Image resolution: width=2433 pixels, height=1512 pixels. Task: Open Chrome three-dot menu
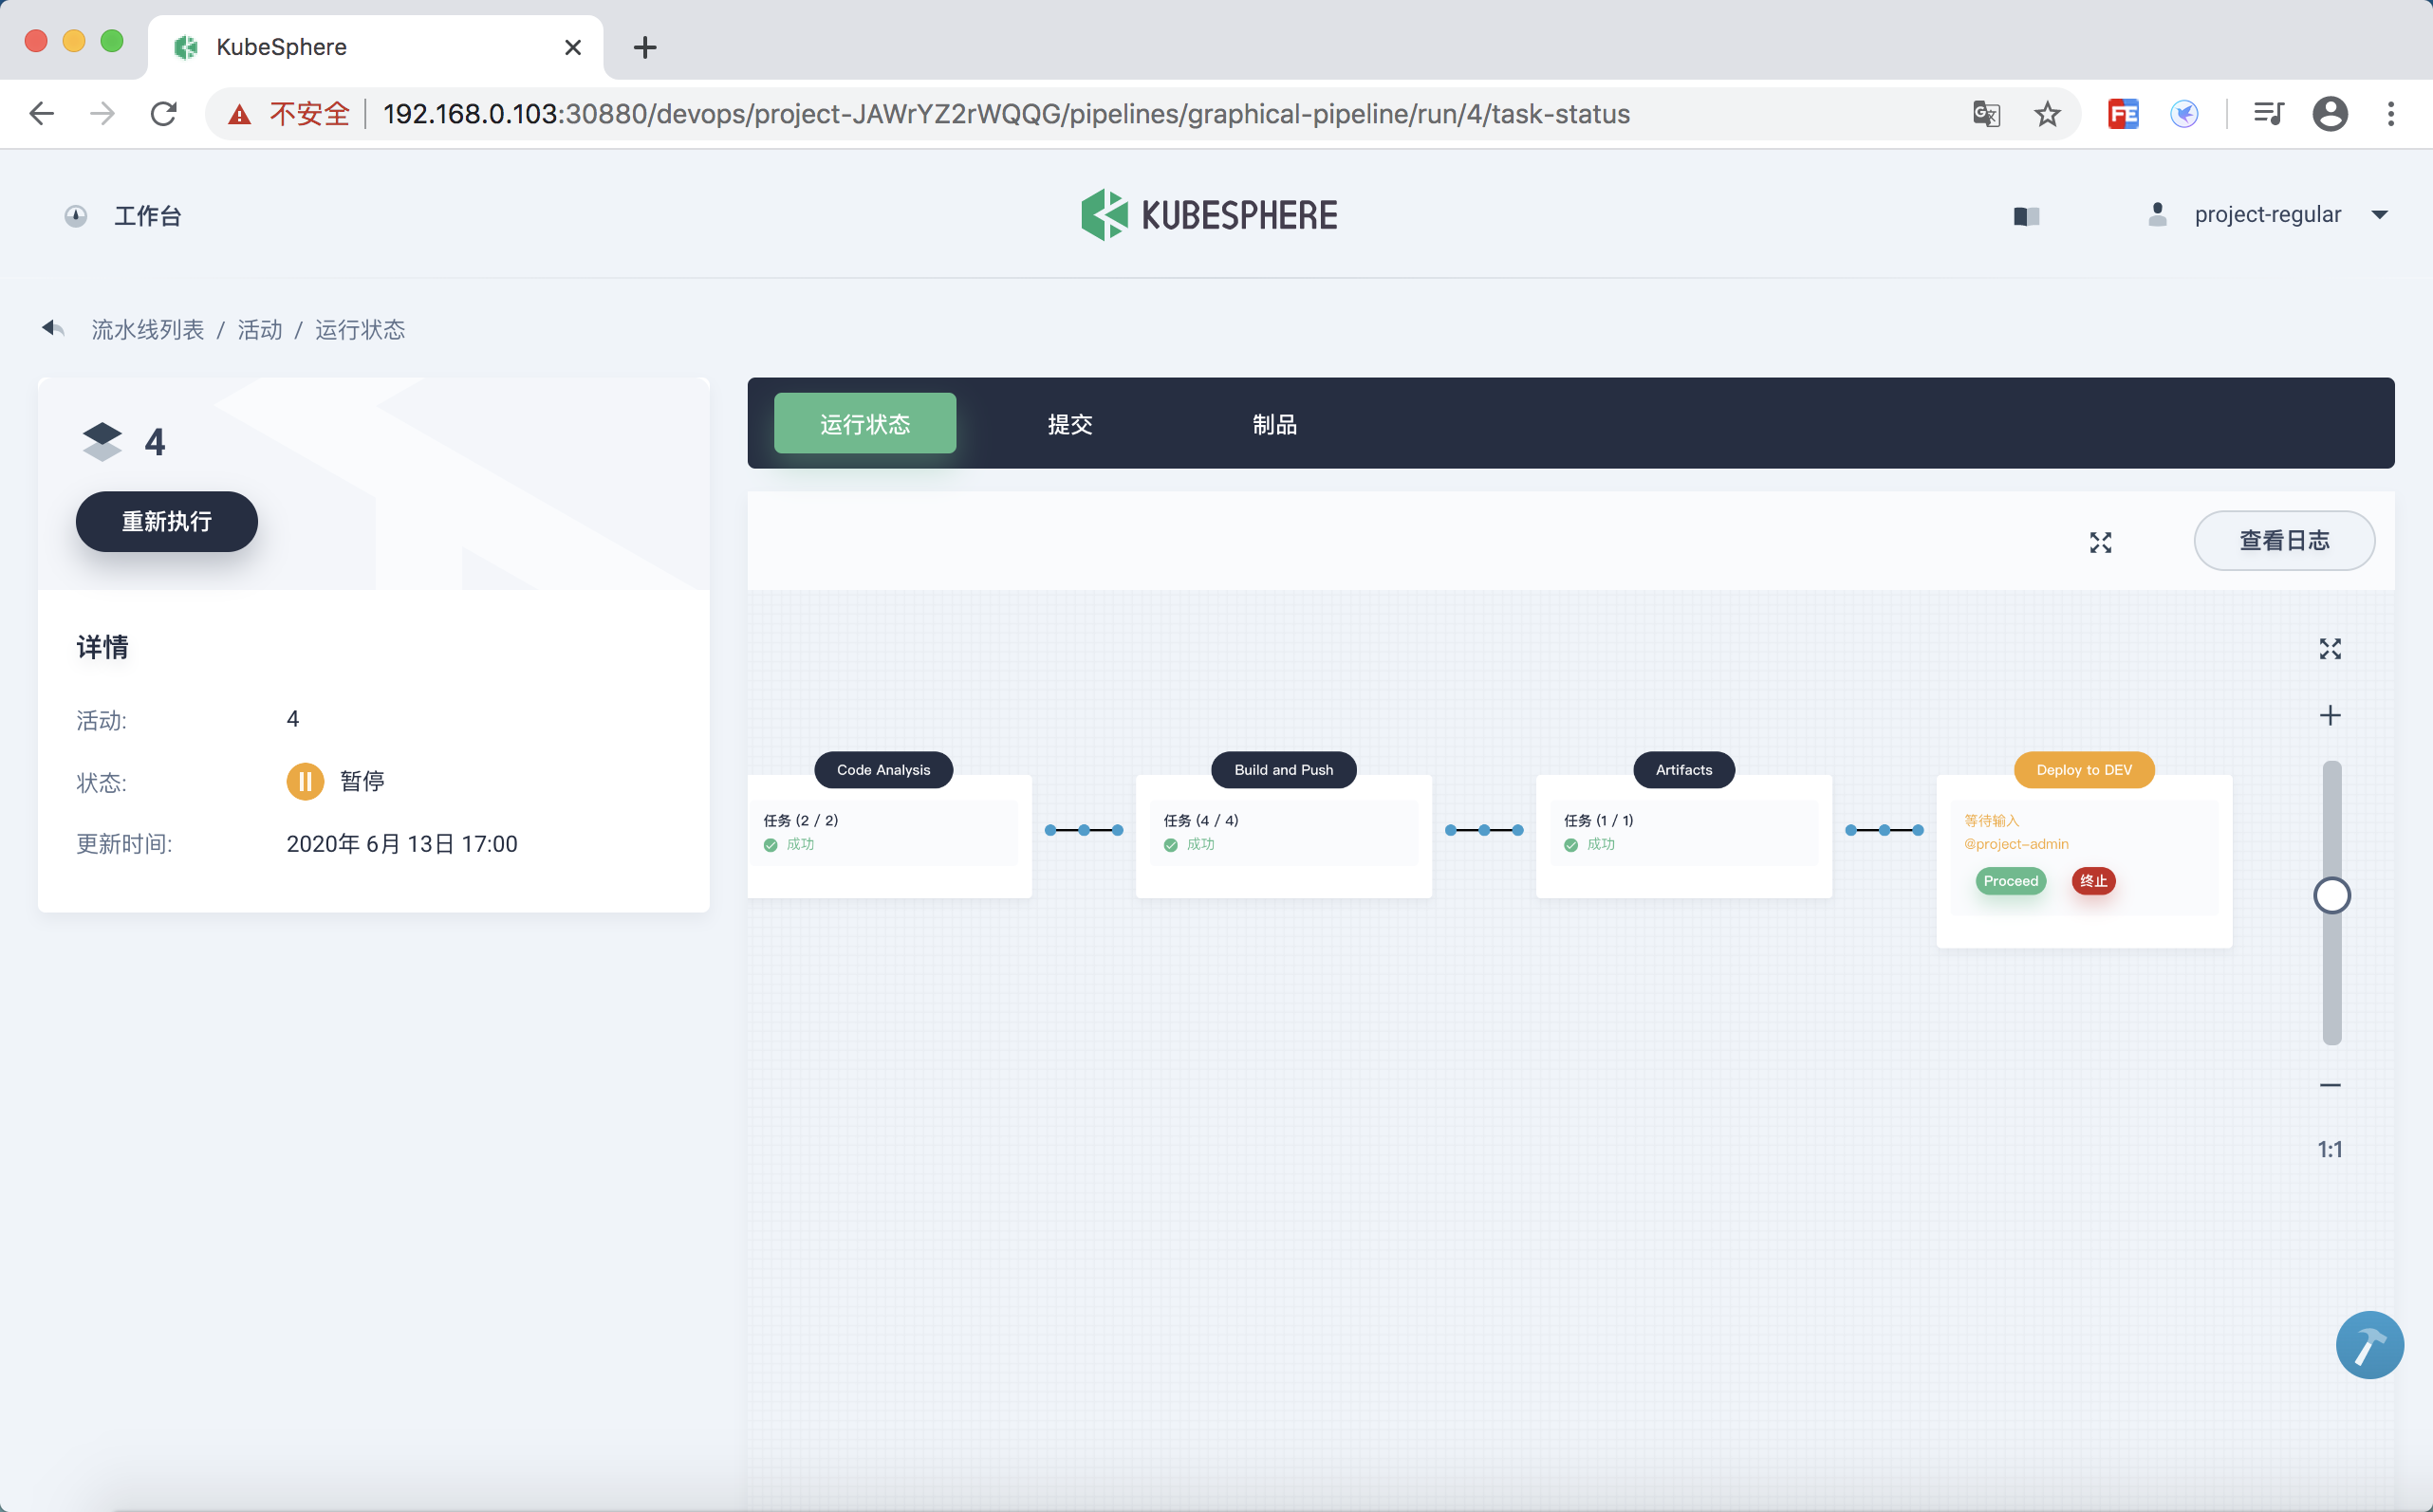2391,114
